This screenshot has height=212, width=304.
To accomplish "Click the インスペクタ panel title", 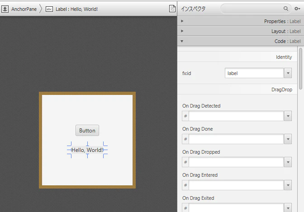I will [193, 9].
